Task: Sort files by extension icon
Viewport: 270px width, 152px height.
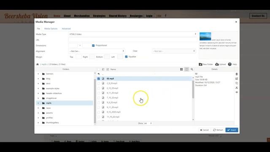Action: tap(103, 69)
